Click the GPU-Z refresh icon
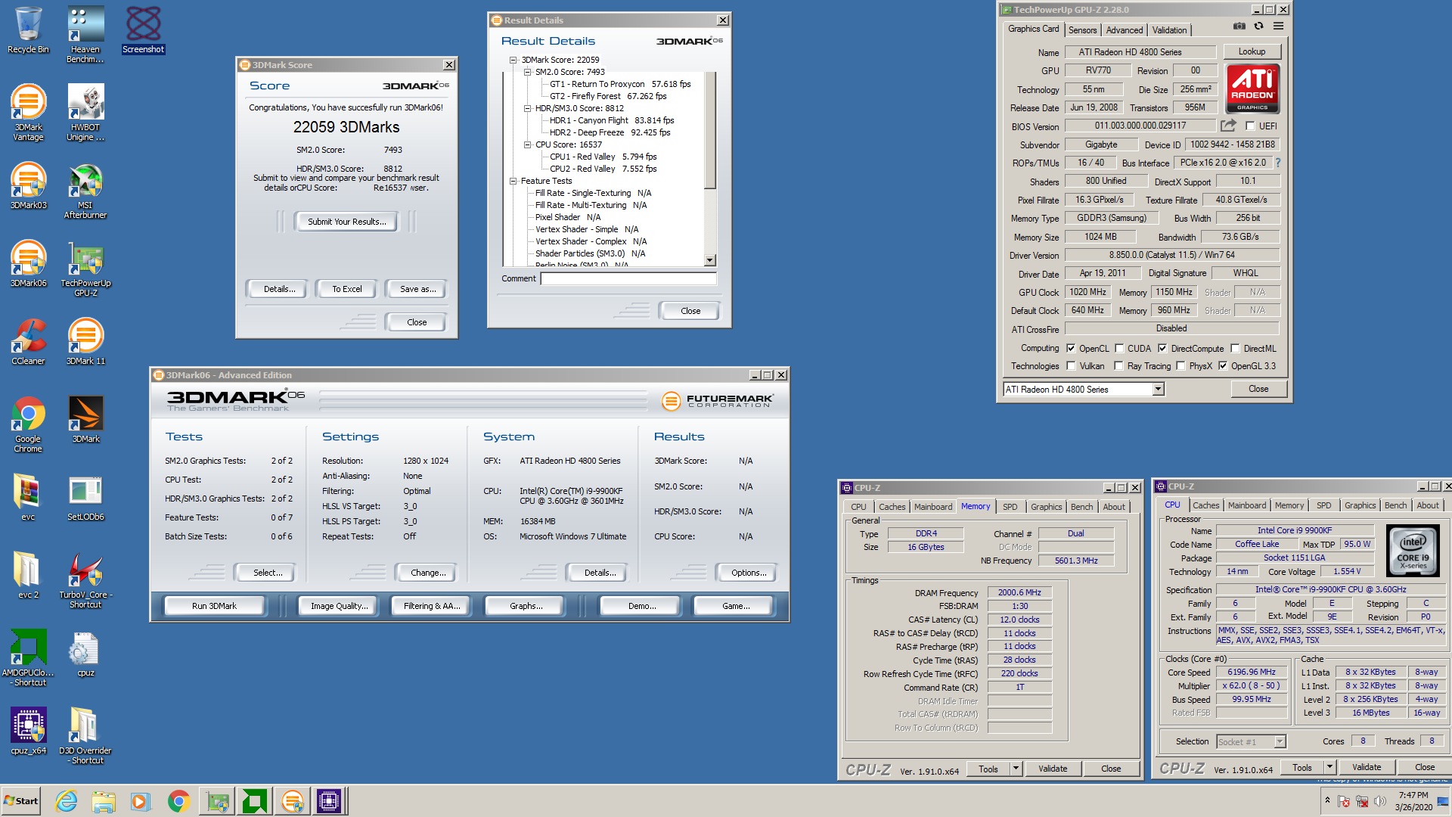Image resolution: width=1452 pixels, height=817 pixels. (x=1258, y=26)
